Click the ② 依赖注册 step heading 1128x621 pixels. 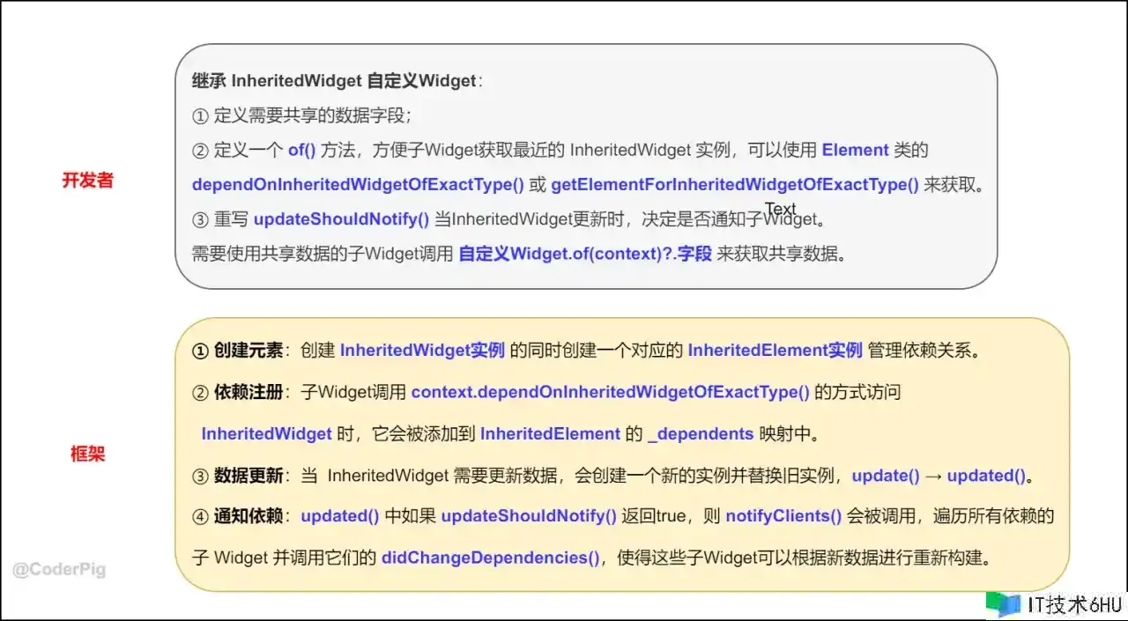pyautogui.click(x=238, y=392)
